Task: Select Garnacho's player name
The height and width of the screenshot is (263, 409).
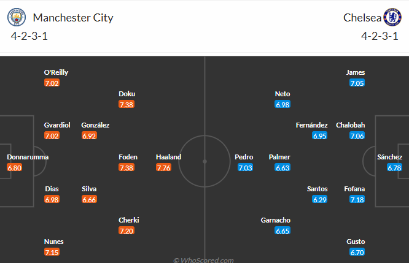Action: (275, 220)
